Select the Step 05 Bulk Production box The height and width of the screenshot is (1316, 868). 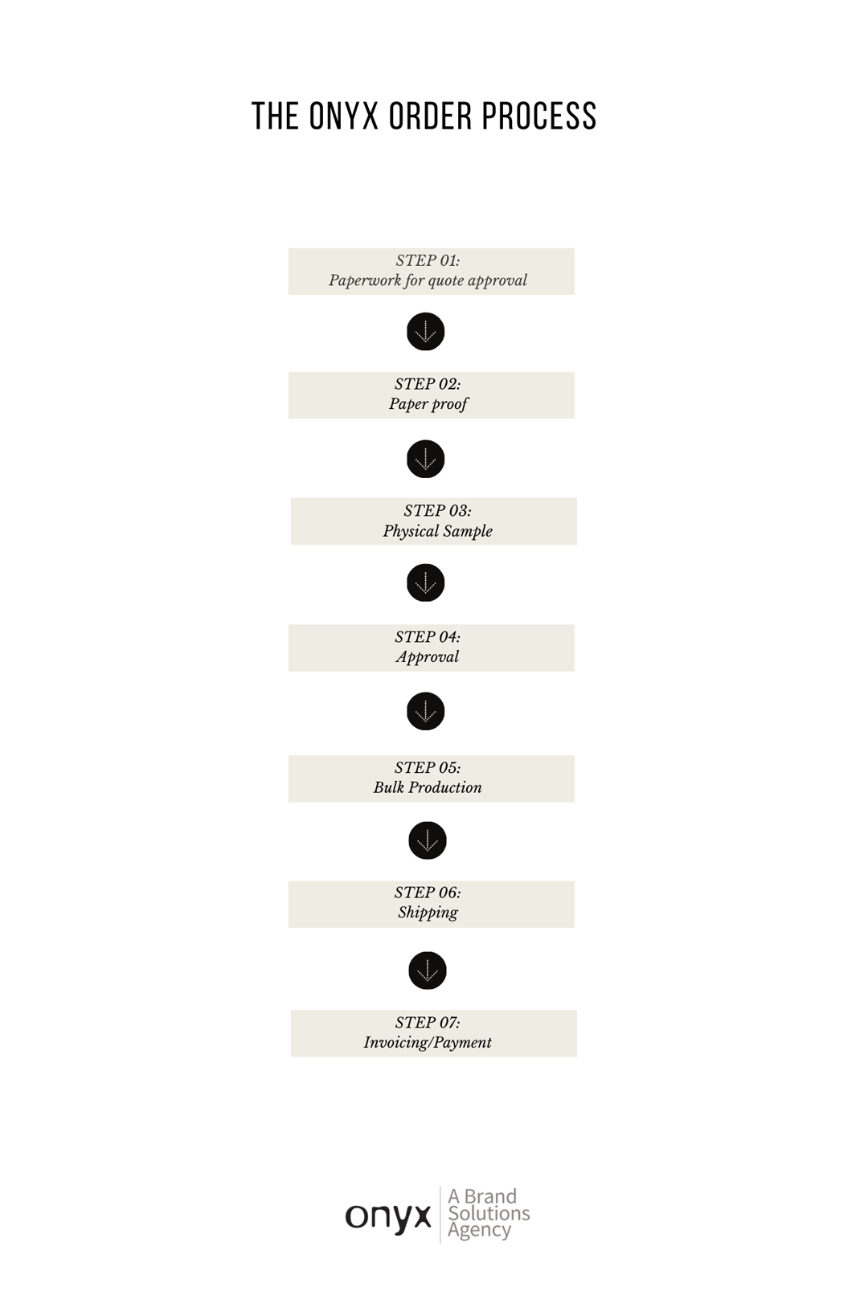(432, 779)
